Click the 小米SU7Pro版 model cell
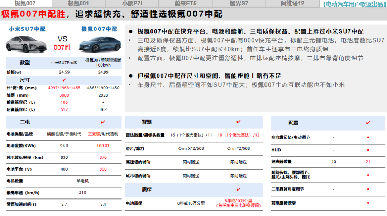The height and width of the screenshot is (216, 387). 64,63
